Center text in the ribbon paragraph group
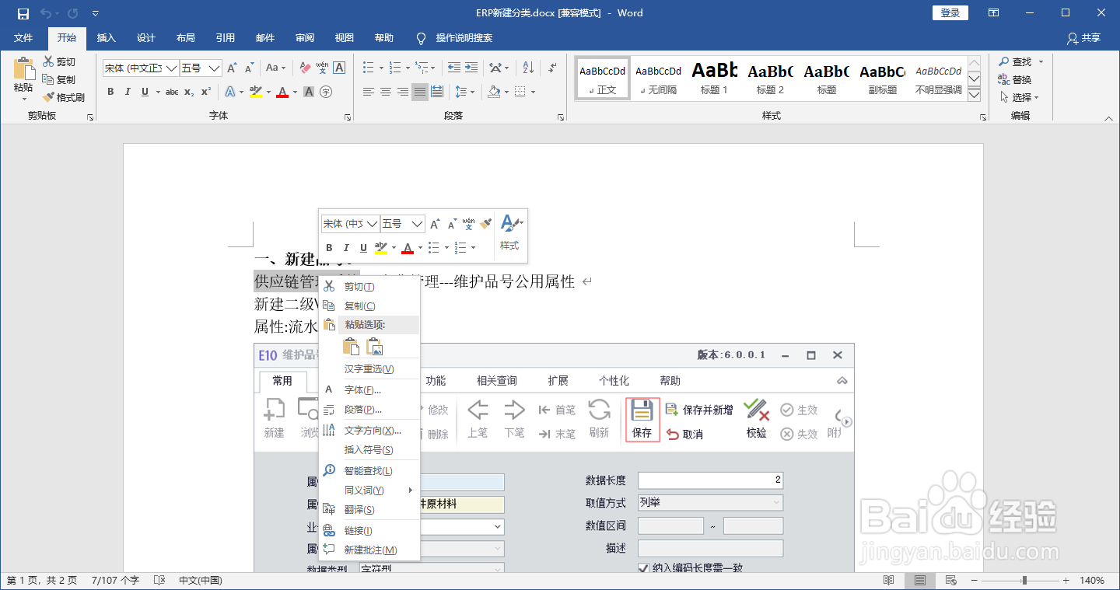This screenshot has width=1120, height=590. tap(386, 92)
